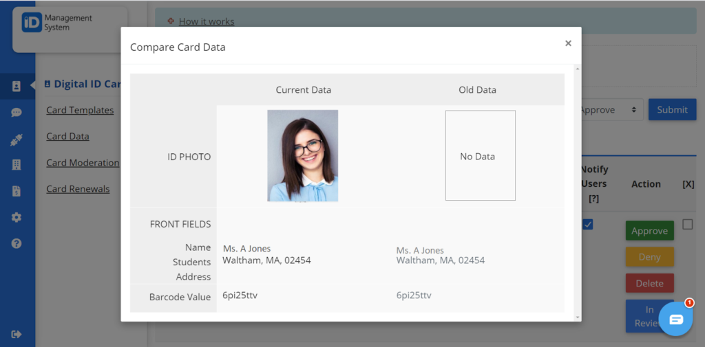Close the Compare Card Data dialog
Screen dimensions: 705x347
click(x=568, y=43)
